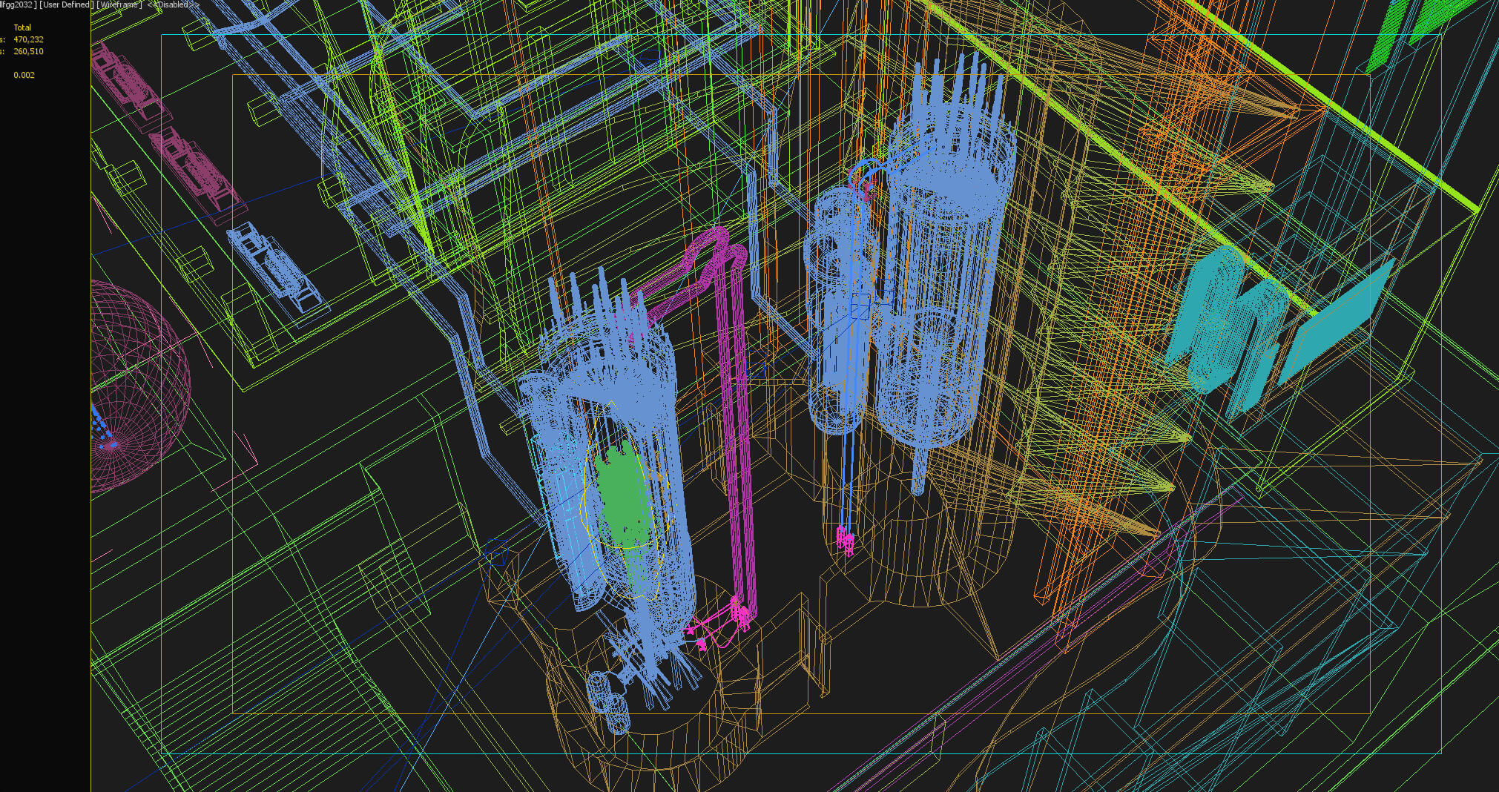
Task: Click the 'Total' statistics header text
Action: 22,27
